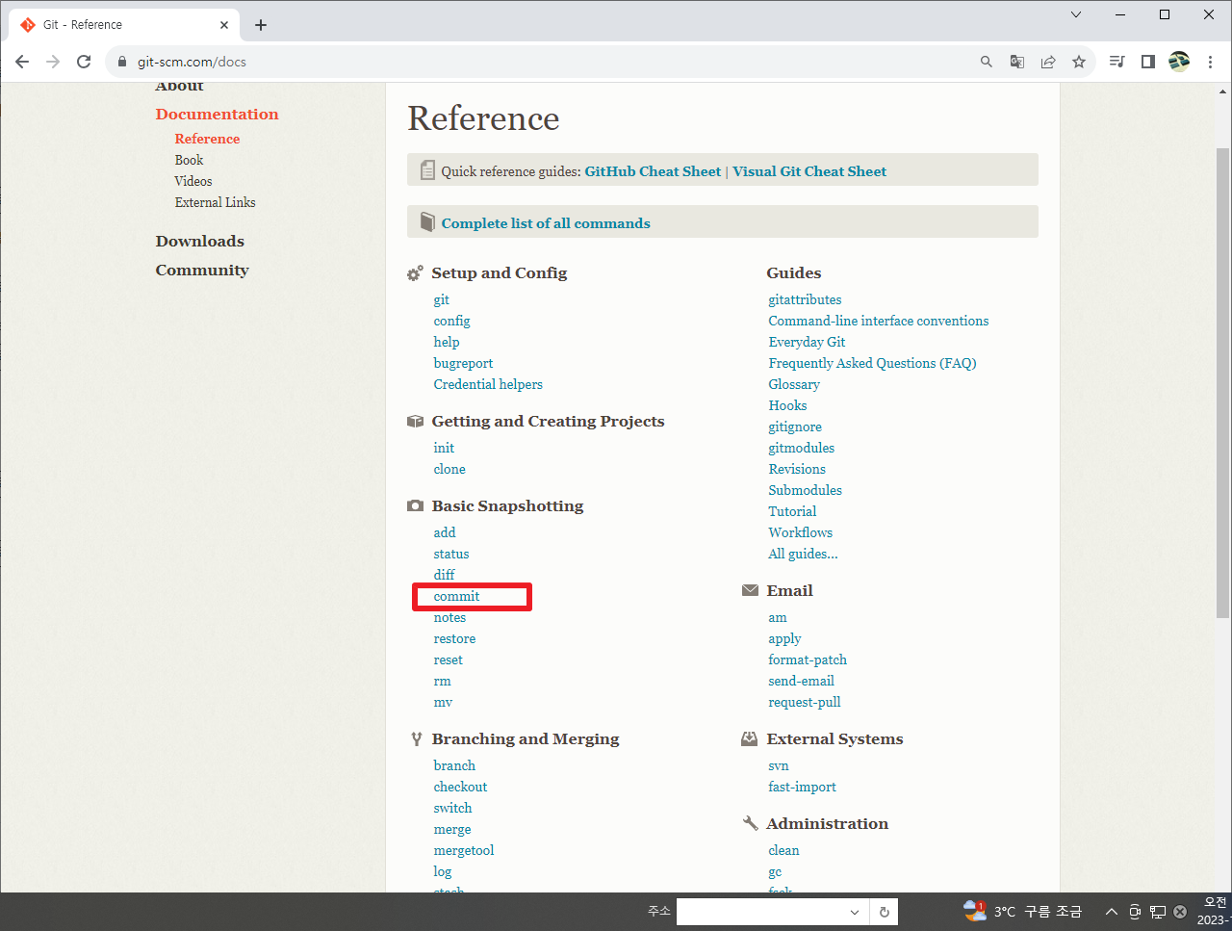Show hidden system tray icons
Image resolution: width=1232 pixels, height=931 pixels.
click(1111, 912)
